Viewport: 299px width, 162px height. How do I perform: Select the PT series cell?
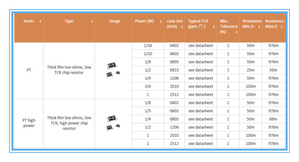[x=29, y=70]
